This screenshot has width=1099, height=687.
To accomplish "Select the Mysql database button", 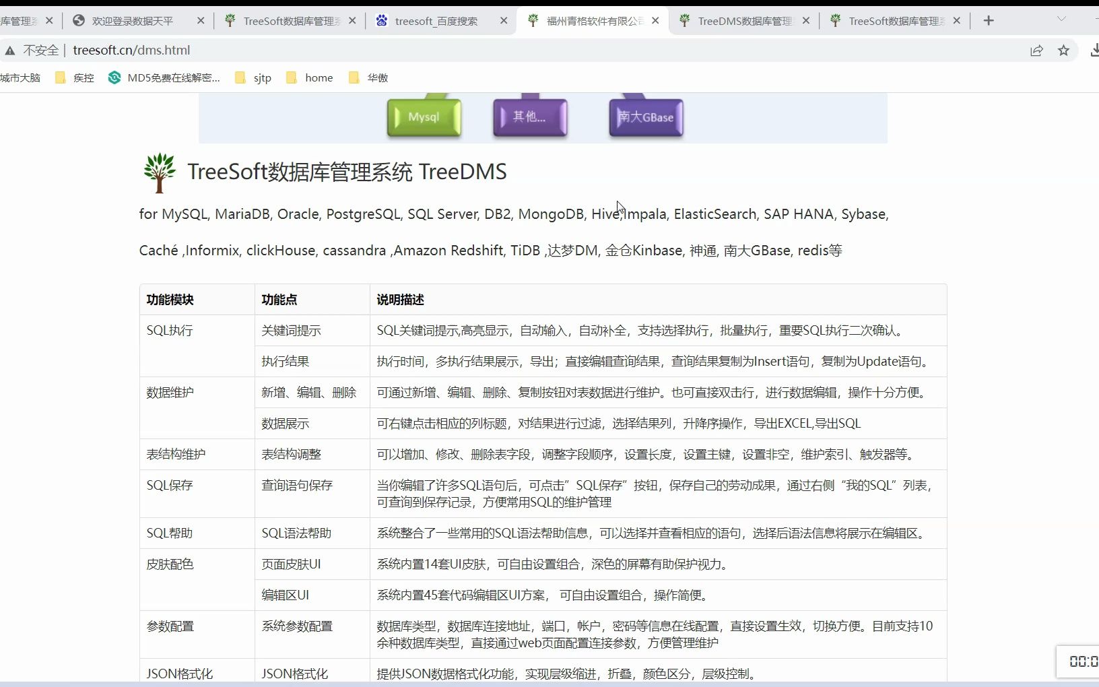I will click(x=424, y=116).
